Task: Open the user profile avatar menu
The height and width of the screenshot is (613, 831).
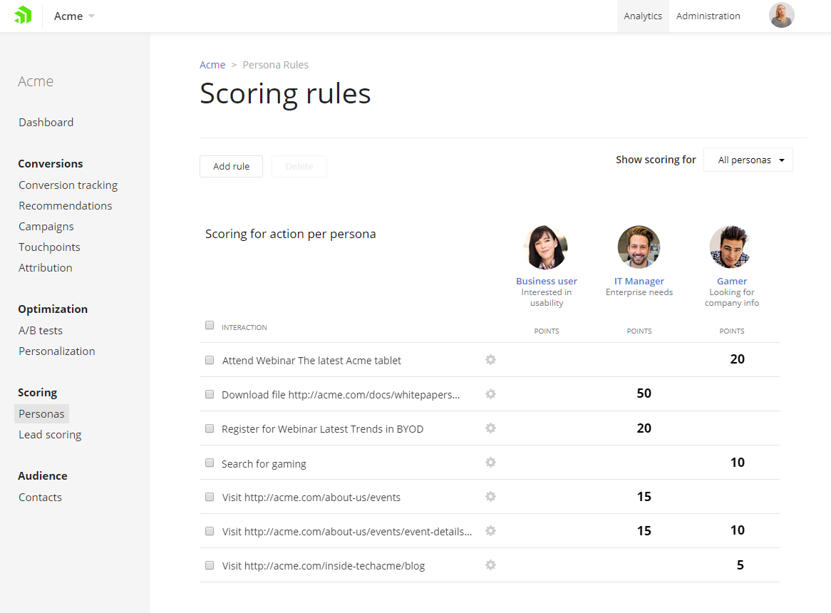Action: (781, 16)
